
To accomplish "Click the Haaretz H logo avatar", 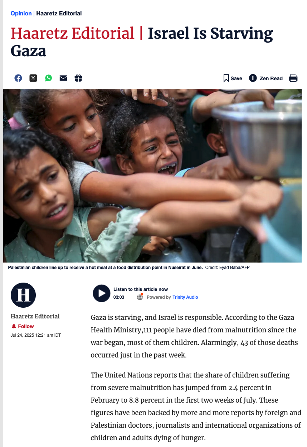I will [23, 295].
